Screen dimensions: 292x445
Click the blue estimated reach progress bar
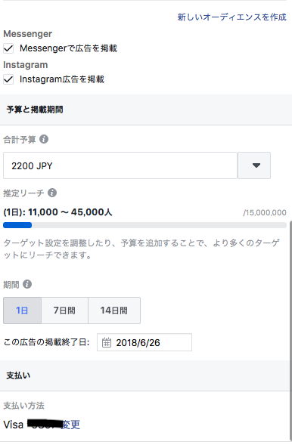point(17,225)
